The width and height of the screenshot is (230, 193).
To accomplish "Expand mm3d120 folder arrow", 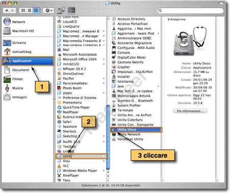I will point(104,64).
